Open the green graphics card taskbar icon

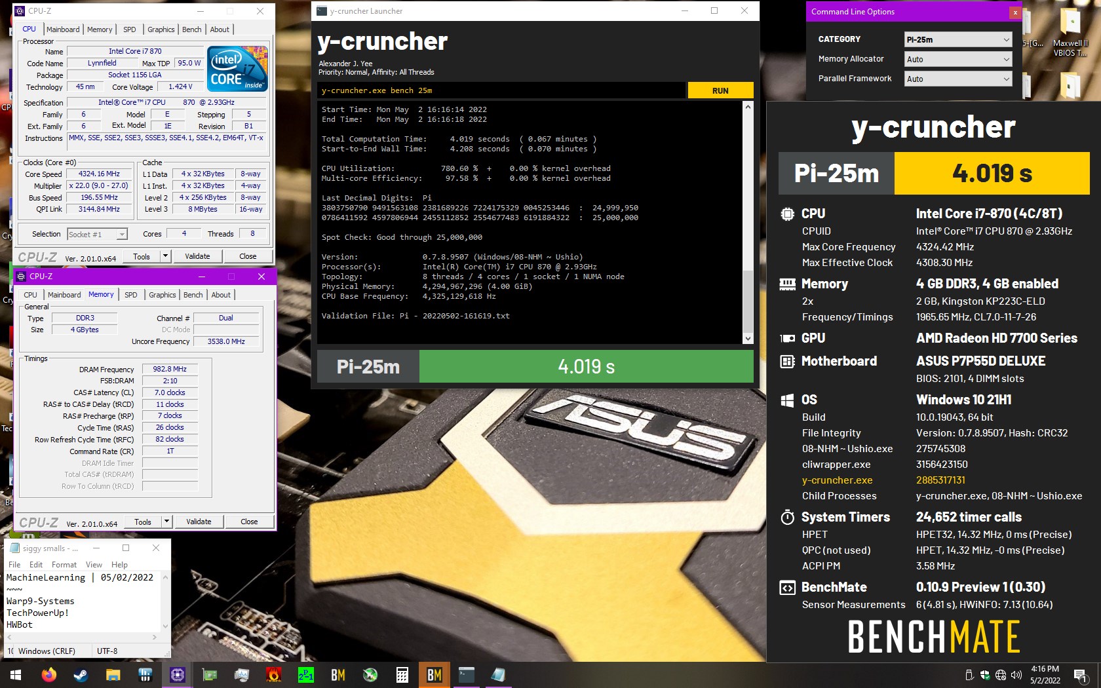click(x=210, y=675)
